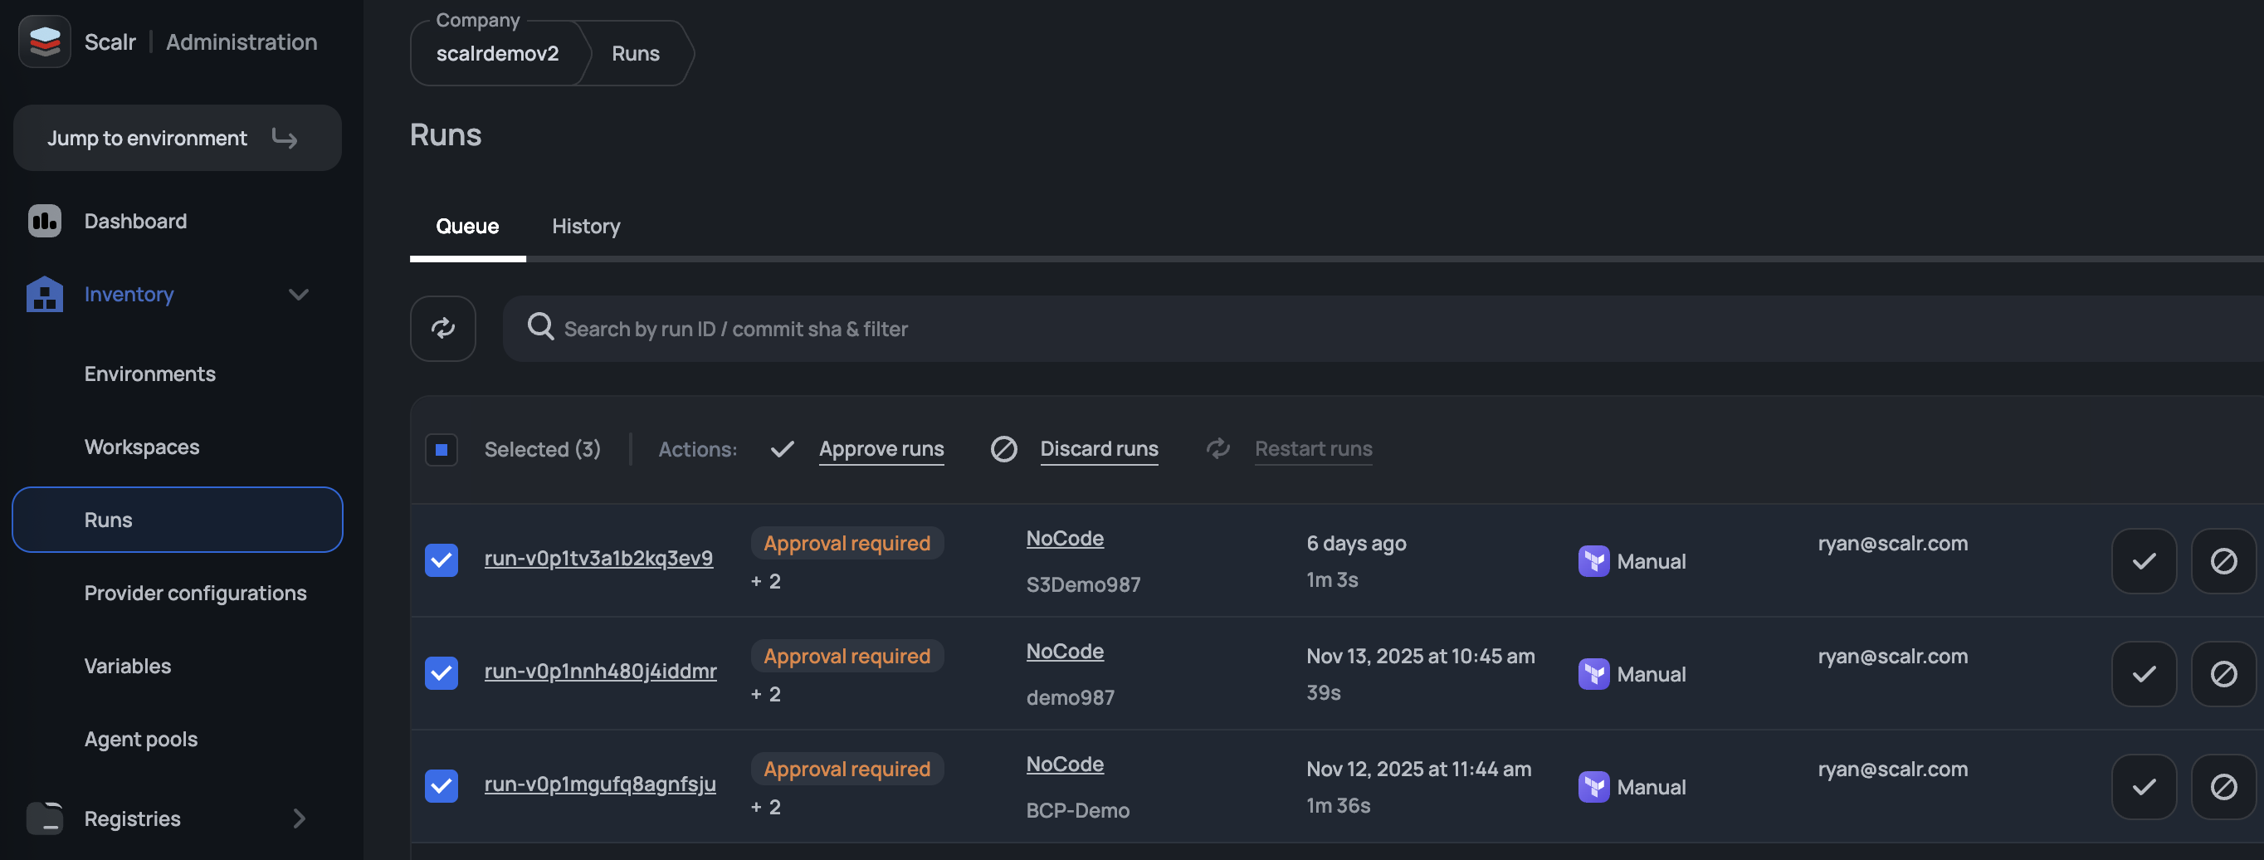
Task: Toggle the select-all runs checkbox
Action: tap(442, 449)
